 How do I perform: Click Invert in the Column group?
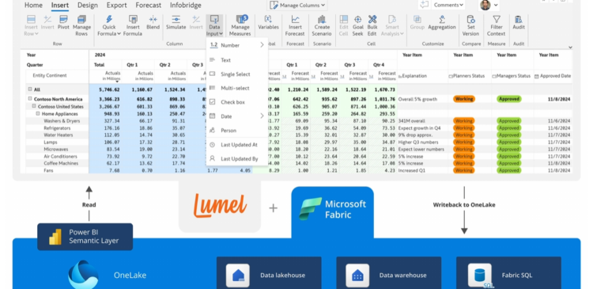click(x=196, y=23)
